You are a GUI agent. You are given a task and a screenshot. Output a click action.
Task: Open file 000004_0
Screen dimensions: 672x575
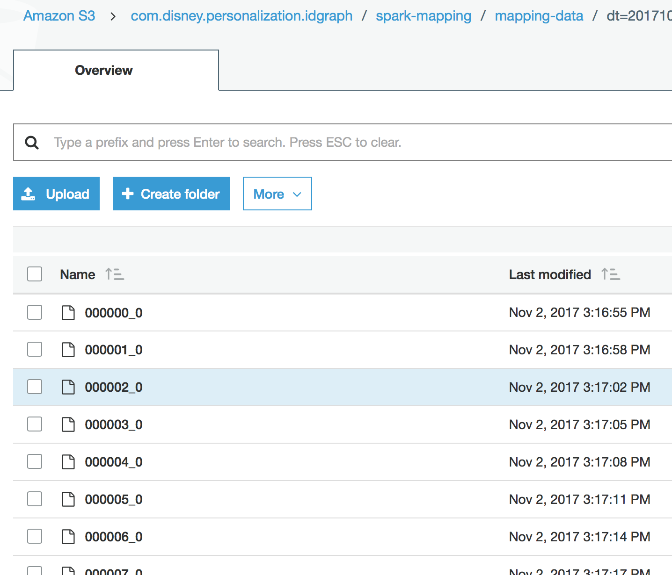114,462
